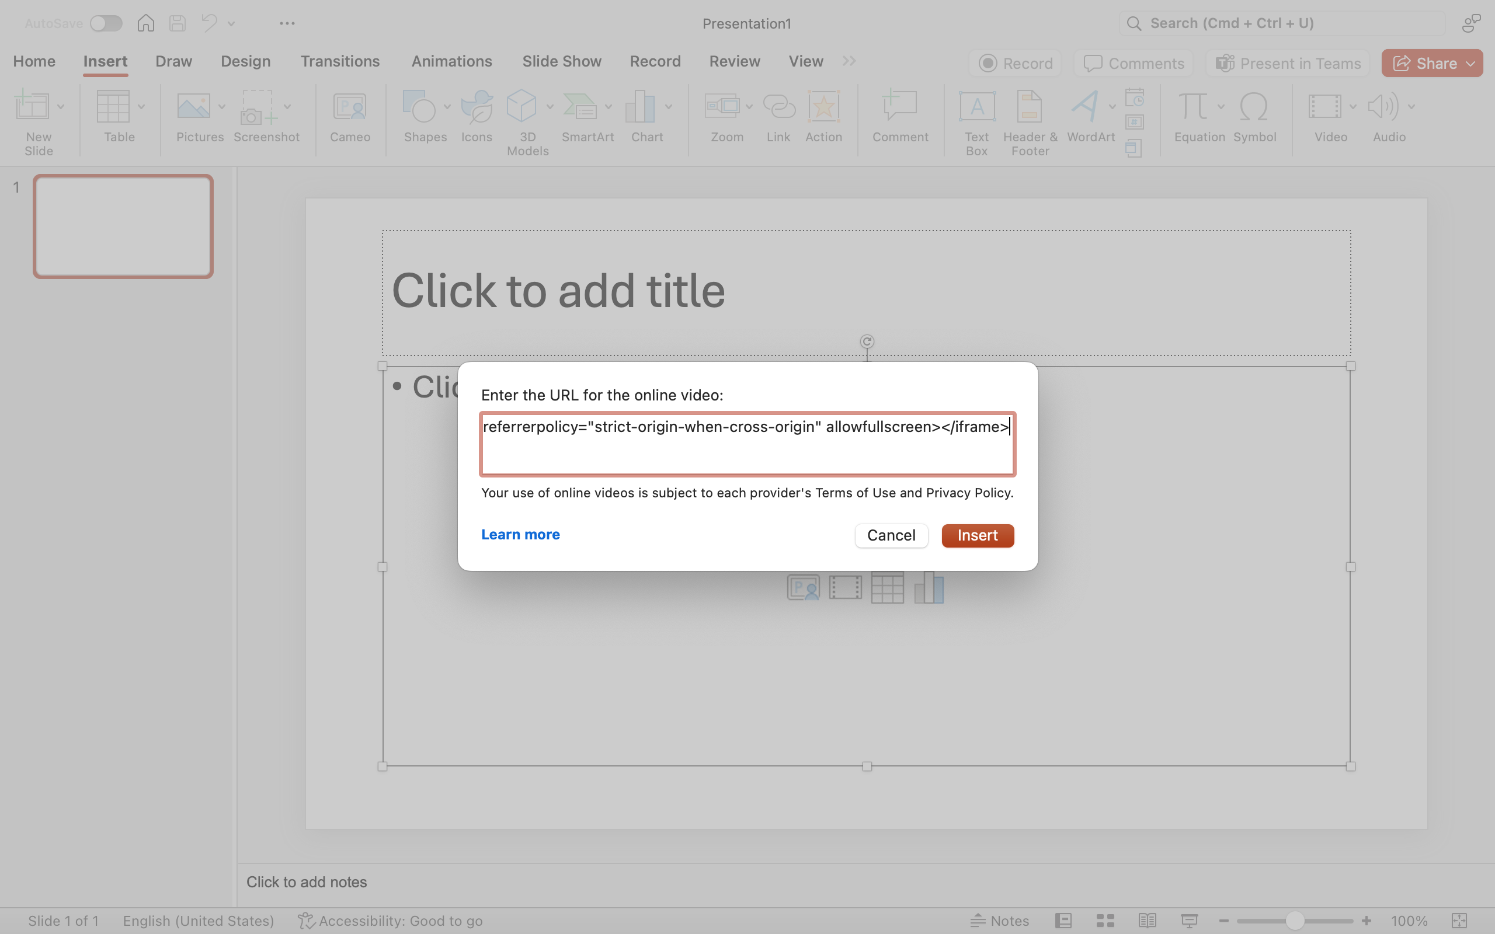The width and height of the screenshot is (1495, 934).
Task: Select the Insert ribbon tab
Action: [105, 61]
